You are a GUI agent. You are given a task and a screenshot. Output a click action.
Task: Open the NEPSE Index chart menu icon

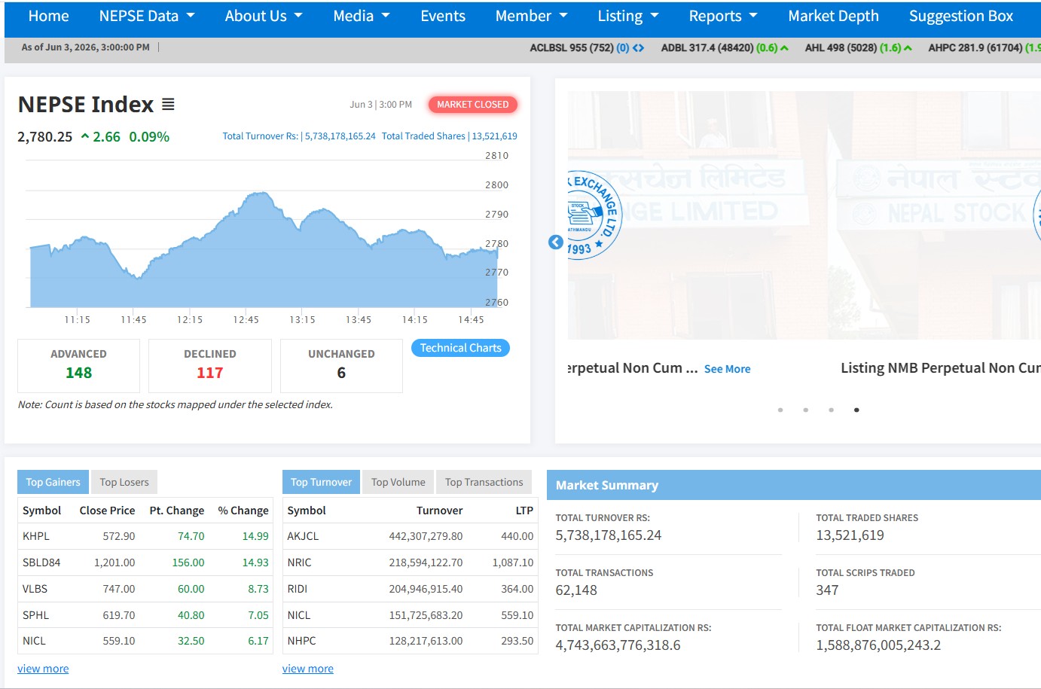tap(168, 105)
